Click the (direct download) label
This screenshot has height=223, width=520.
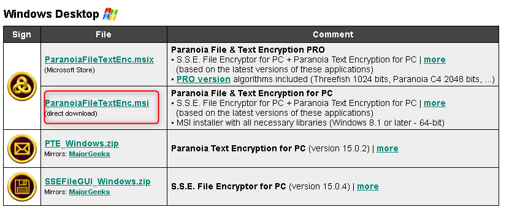point(71,114)
